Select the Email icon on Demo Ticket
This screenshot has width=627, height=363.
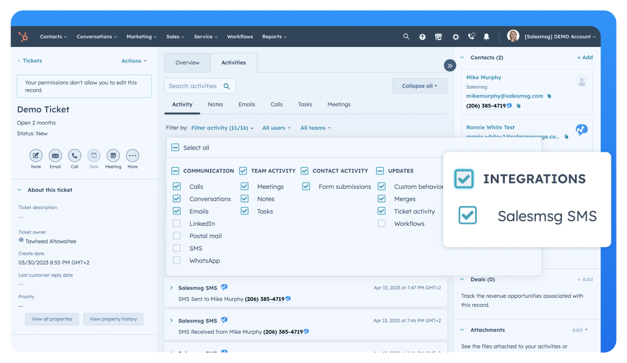(x=55, y=156)
